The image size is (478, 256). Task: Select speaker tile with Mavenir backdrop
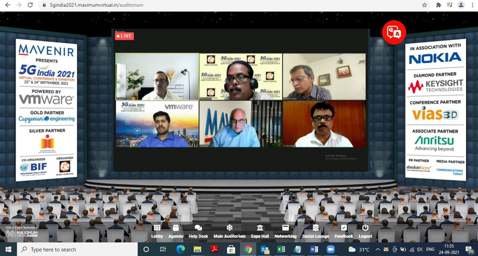(241, 124)
